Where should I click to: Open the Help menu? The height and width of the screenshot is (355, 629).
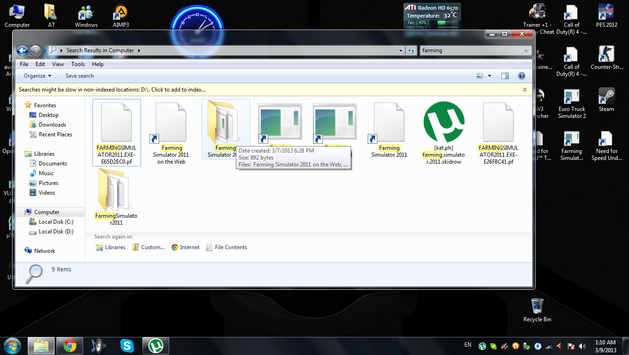click(x=98, y=64)
